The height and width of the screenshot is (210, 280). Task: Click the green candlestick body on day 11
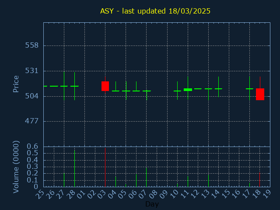188,90
